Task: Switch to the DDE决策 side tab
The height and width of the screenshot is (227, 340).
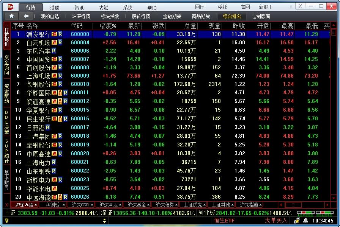Action: click(7, 122)
